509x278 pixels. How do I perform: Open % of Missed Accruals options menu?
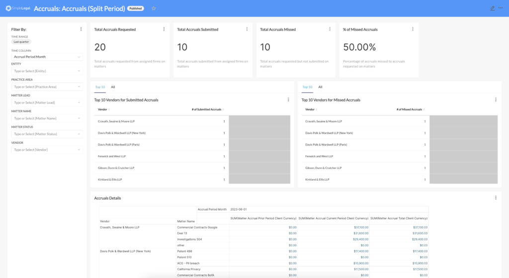(413, 29)
